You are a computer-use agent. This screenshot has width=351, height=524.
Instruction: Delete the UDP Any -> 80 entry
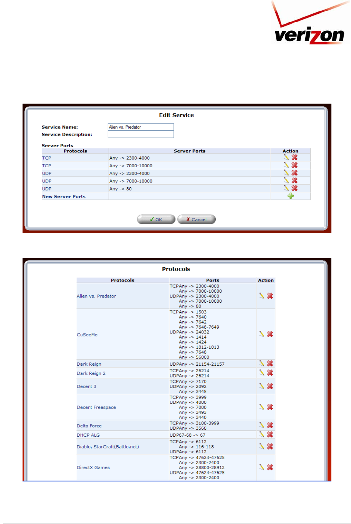[294, 188]
